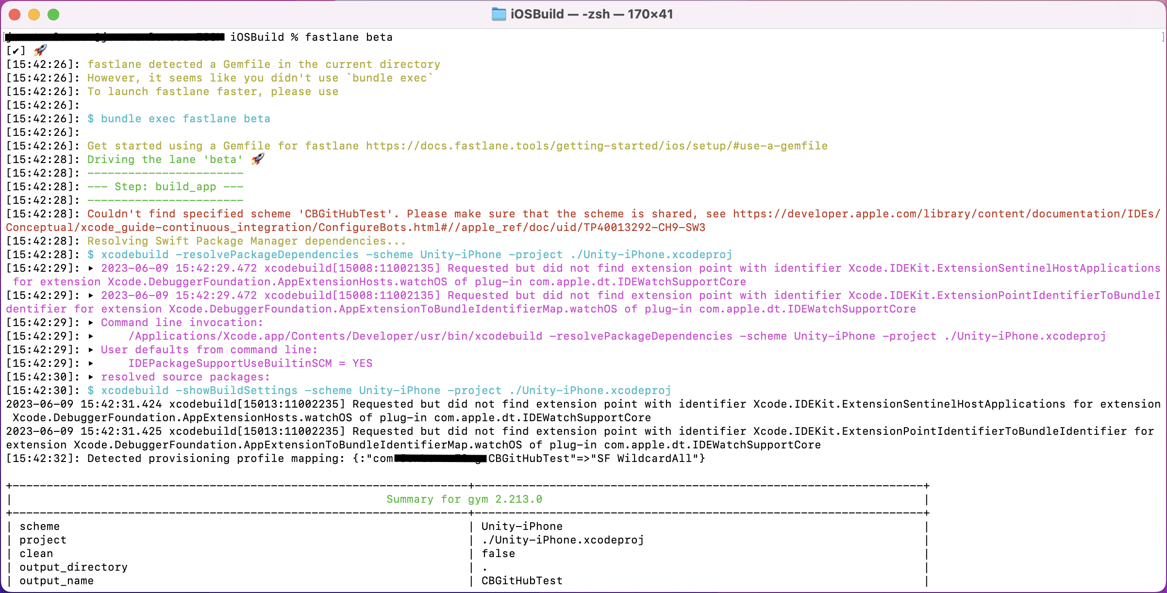
Task: Click the triangle before 'IDEPackageSupportUseBuiltinSCM = YES'
Action: pos(91,363)
